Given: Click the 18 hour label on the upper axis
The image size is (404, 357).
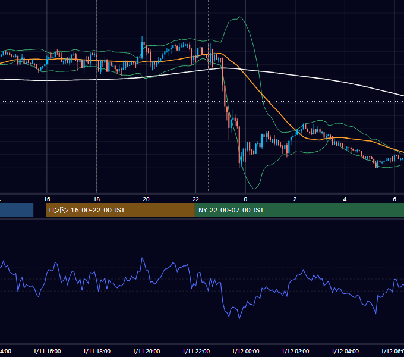Looking at the screenshot, I should point(97,199).
